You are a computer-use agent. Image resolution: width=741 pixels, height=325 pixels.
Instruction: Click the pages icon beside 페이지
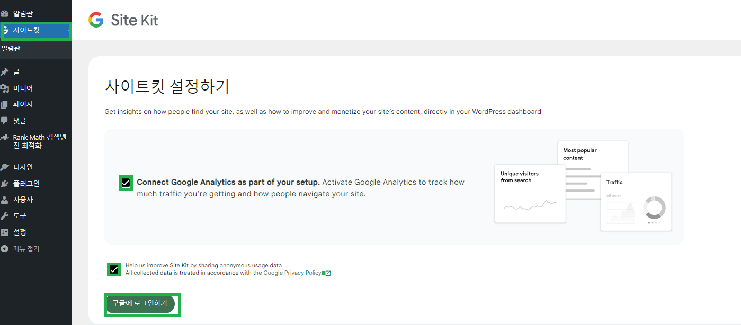tap(4, 104)
